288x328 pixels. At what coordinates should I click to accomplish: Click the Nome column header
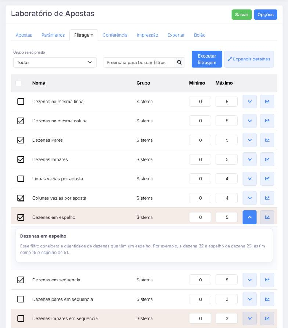(x=39, y=83)
